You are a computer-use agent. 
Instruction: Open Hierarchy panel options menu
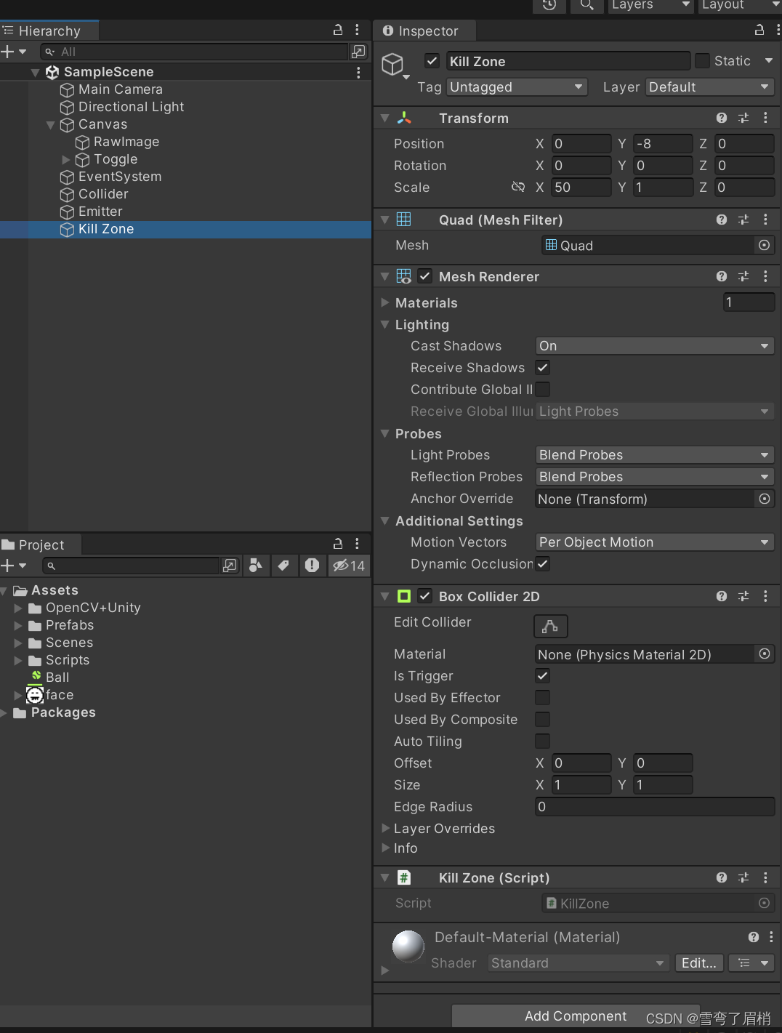[x=357, y=30]
